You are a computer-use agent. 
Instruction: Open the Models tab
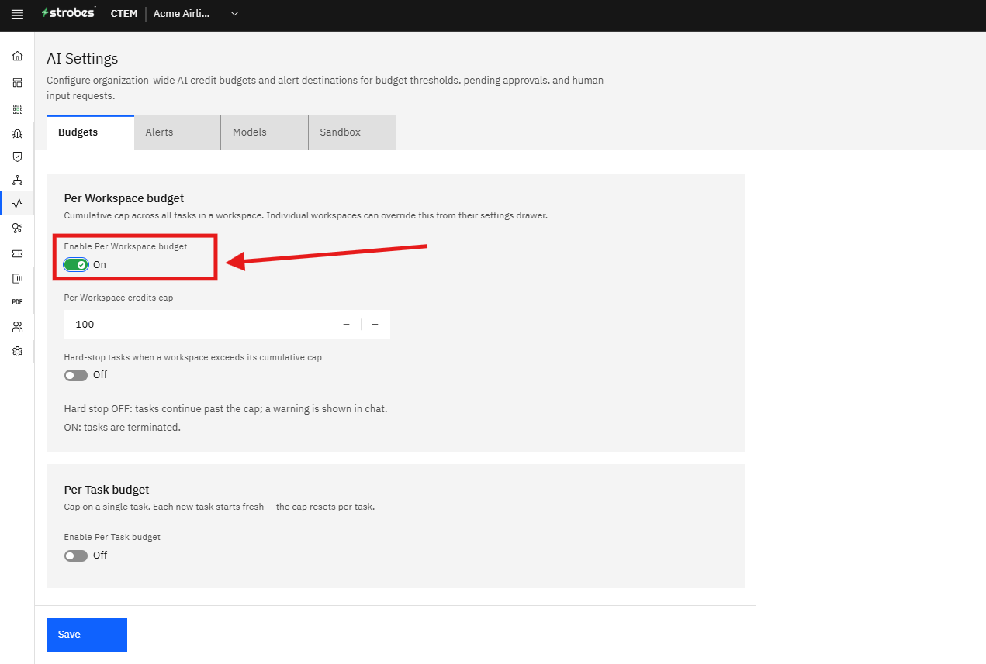point(265,132)
